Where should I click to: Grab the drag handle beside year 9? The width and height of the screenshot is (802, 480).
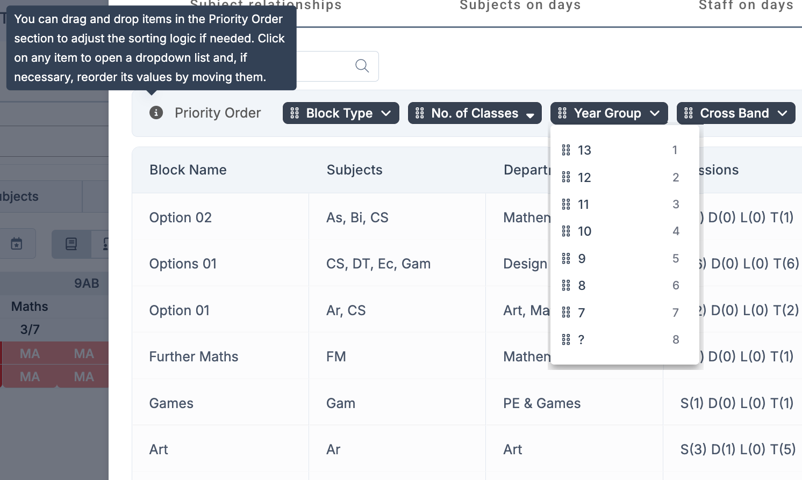(565, 259)
